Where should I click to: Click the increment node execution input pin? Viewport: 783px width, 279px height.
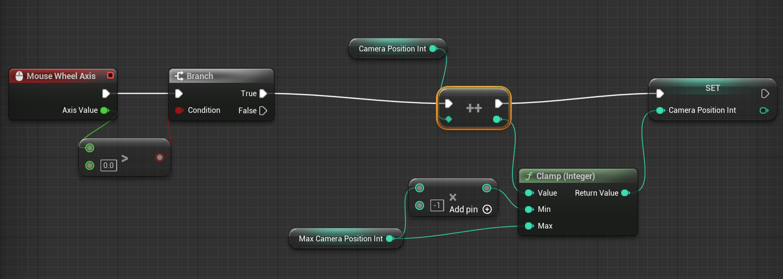coord(448,104)
